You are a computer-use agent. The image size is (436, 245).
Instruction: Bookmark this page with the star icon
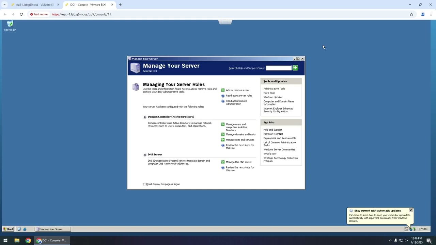411,14
